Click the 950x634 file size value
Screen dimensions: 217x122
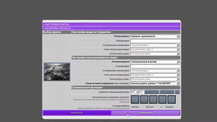click(169, 107)
